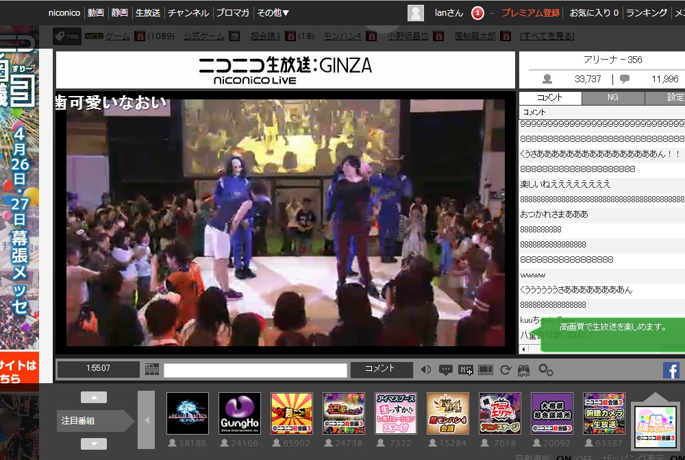Select the おつかれさまあああ comment row

[602, 215]
